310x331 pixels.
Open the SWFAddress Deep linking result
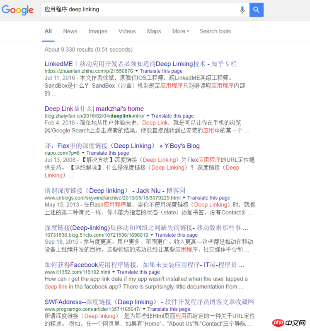pyautogui.click(x=149, y=302)
